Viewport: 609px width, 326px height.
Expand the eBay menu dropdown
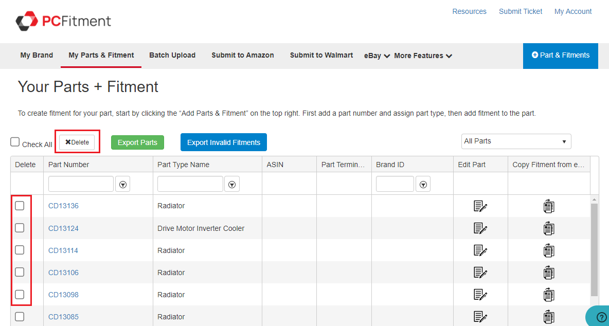coord(377,56)
